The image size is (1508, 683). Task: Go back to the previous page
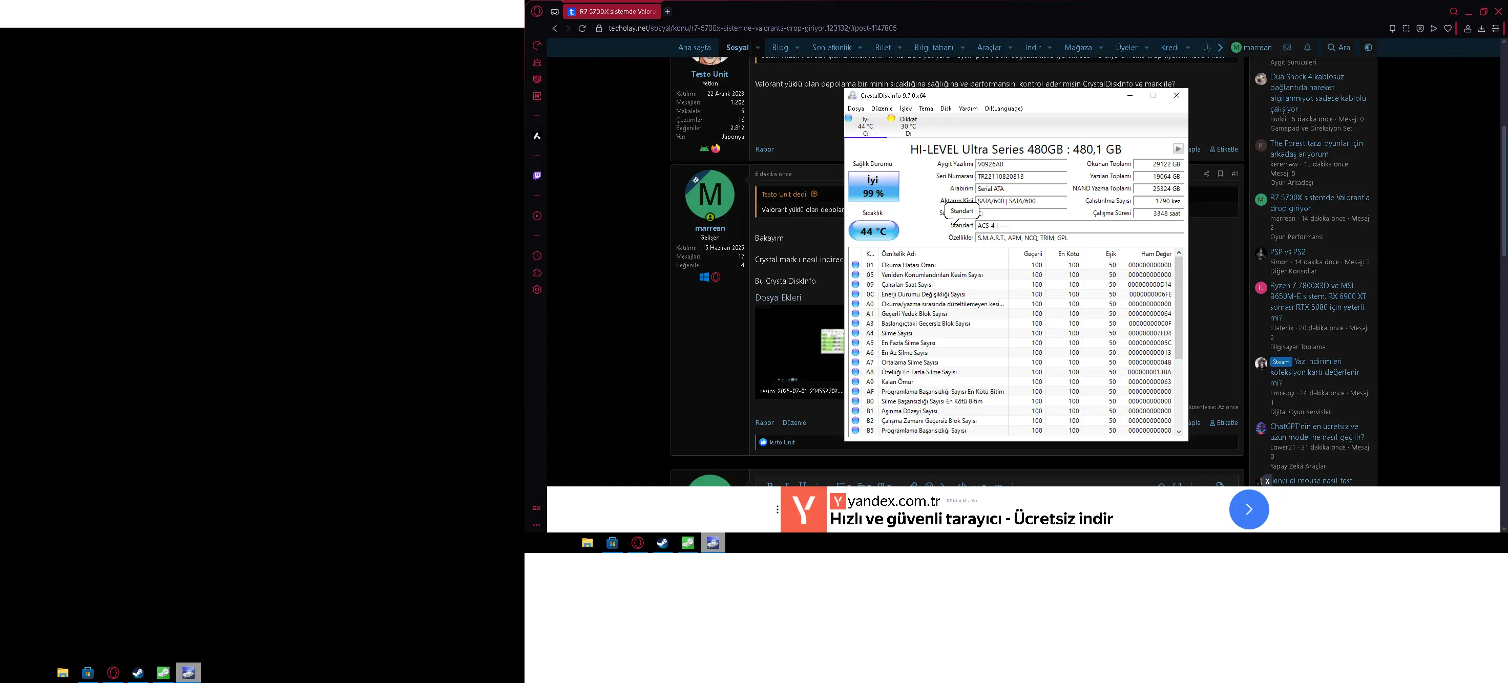pos(554,28)
